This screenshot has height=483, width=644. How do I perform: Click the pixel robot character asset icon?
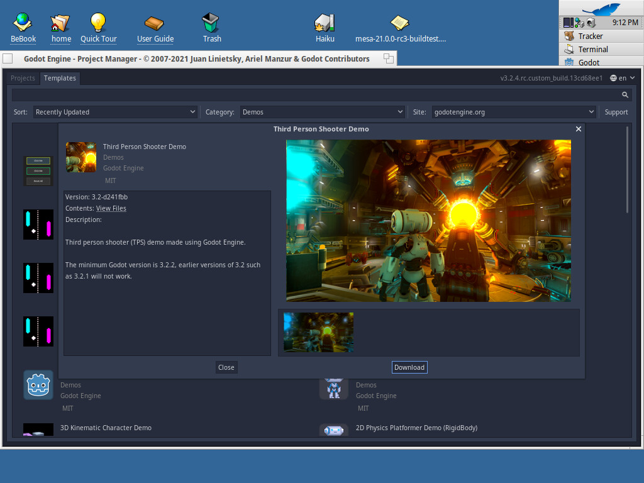[334, 389]
